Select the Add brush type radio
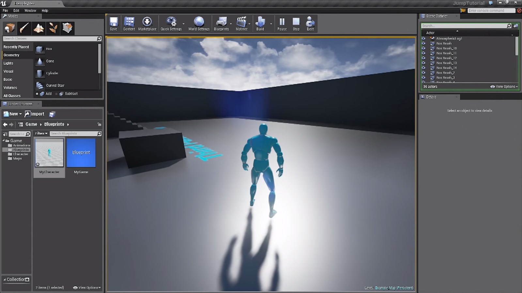522x293 pixels. [37, 94]
